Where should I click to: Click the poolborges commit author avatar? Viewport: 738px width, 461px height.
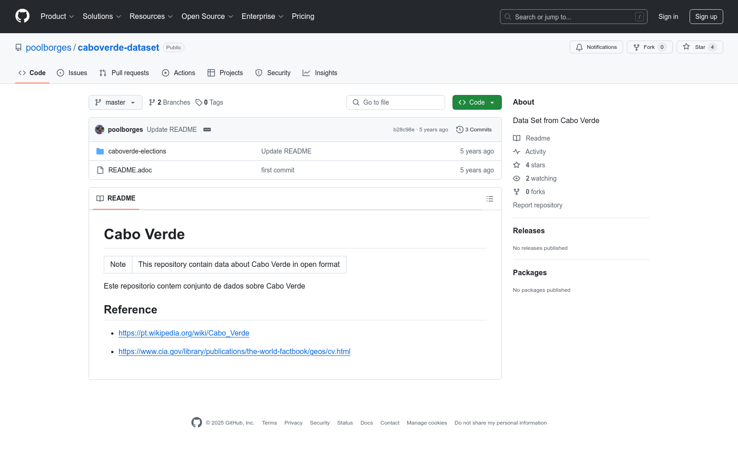pos(100,130)
